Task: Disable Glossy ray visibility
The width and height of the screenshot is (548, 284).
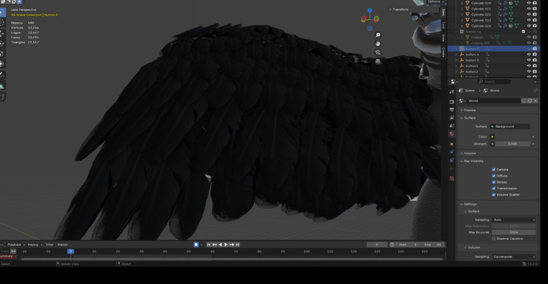Action: click(x=494, y=182)
